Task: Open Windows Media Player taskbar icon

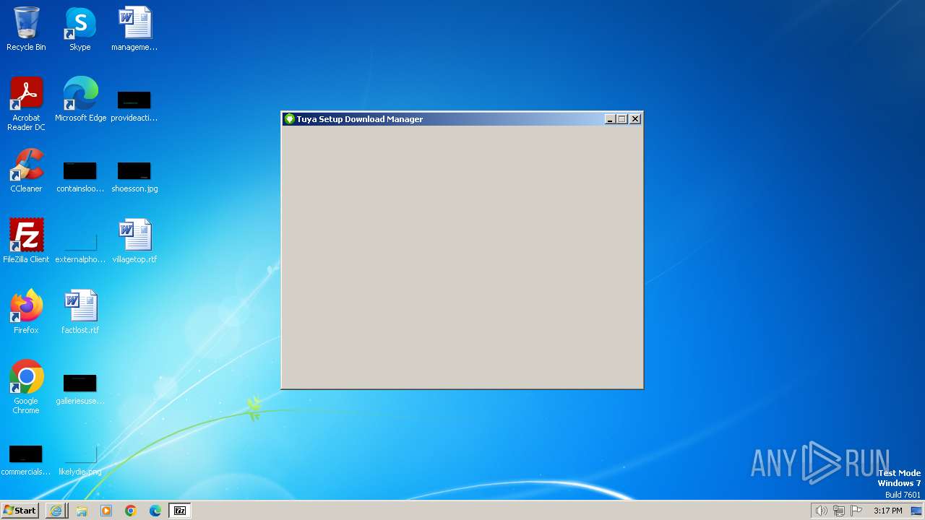Action: tap(106, 511)
